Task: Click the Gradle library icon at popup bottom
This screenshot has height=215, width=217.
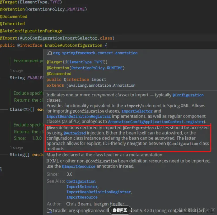Action: (x=49, y=211)
